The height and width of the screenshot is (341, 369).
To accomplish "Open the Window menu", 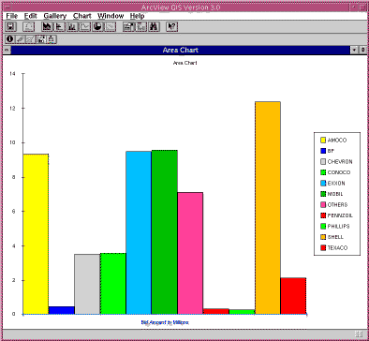I will pos(111,16).
